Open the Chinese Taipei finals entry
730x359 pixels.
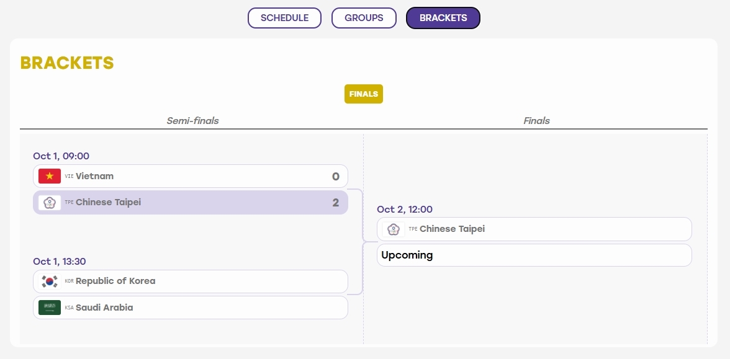coord(534,229)
